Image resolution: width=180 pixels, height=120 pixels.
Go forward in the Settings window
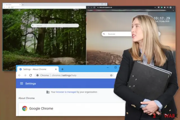point(25,75)
